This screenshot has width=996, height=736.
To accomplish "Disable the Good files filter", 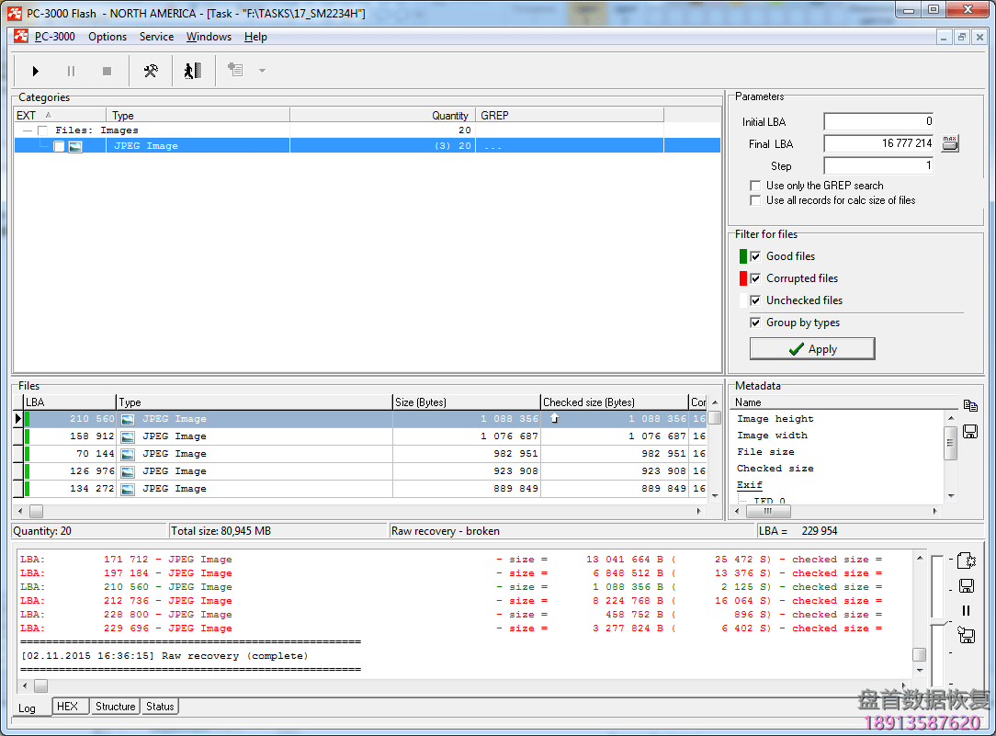I will pyautogui.click(x=755, y=256).
